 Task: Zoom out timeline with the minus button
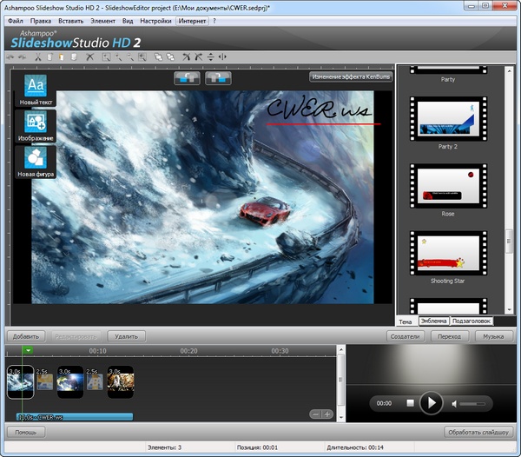314,414
